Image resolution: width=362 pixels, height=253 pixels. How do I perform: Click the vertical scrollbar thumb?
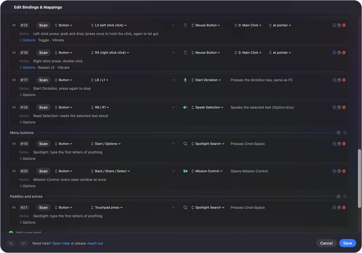tap(359, 178)
